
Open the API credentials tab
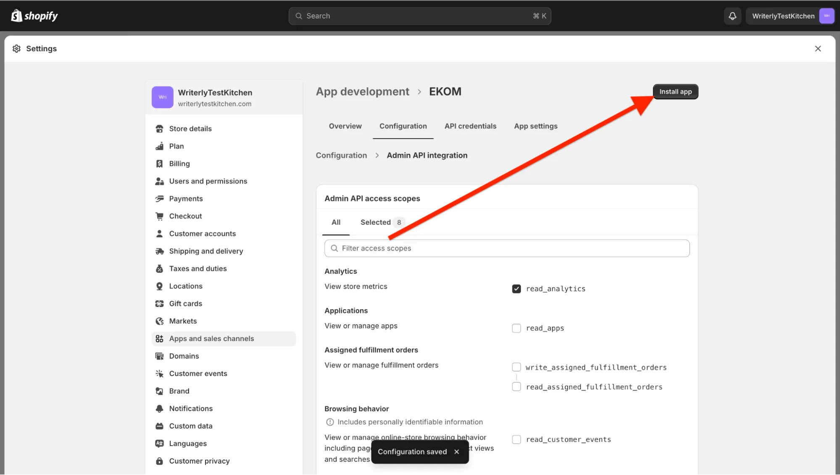(470, 126)
